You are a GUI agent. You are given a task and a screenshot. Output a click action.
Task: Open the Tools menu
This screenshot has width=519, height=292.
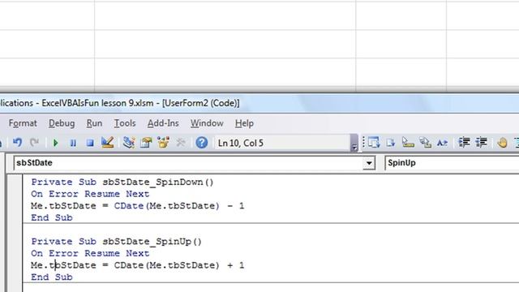coord(125,123)
